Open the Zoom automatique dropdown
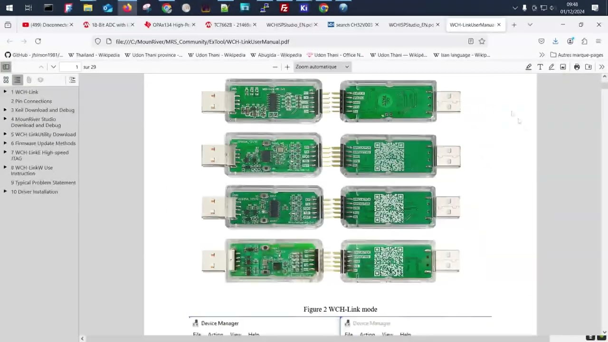Viewport: 608px width, 342px height. pos(322,67)
